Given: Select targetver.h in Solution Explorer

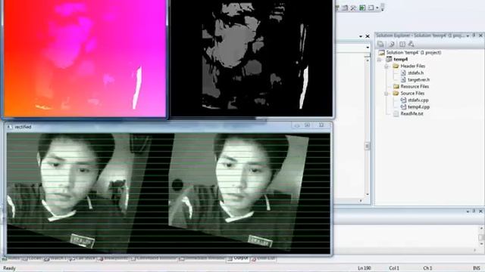Looking at the screenshot, I should click(x=418, y=80).
